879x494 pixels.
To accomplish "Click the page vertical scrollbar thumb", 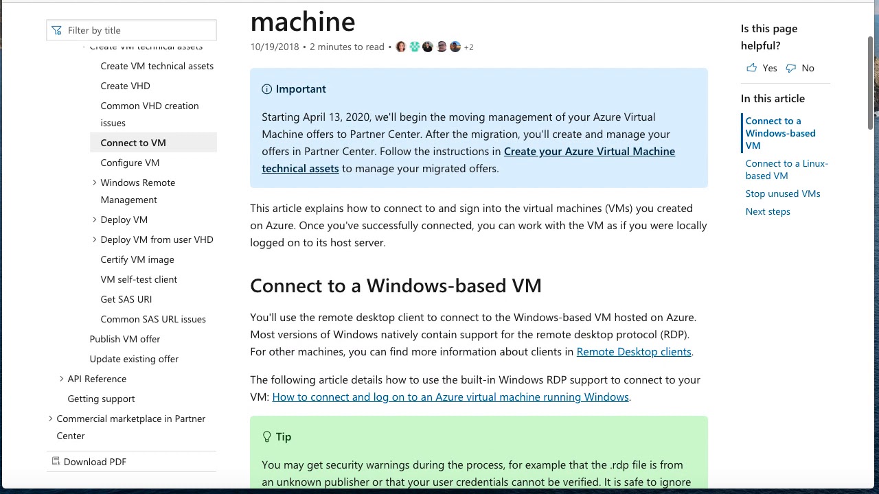I will point(871,82).
